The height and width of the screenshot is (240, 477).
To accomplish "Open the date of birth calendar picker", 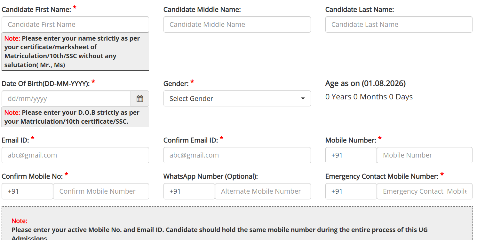I will (140, 99).
